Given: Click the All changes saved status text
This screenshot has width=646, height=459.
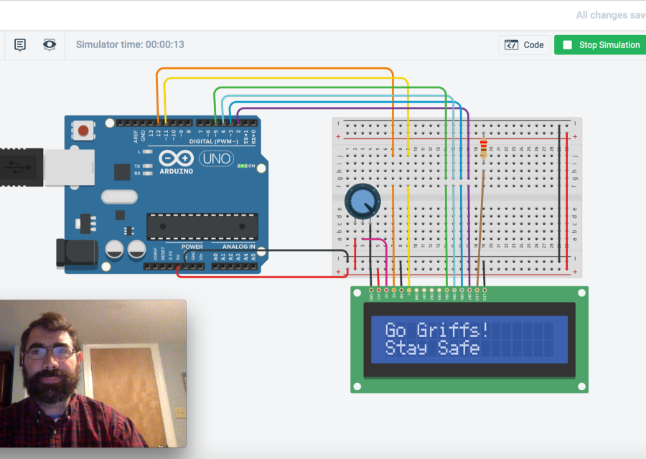Looking at the screenshot, I should point(610,15).
